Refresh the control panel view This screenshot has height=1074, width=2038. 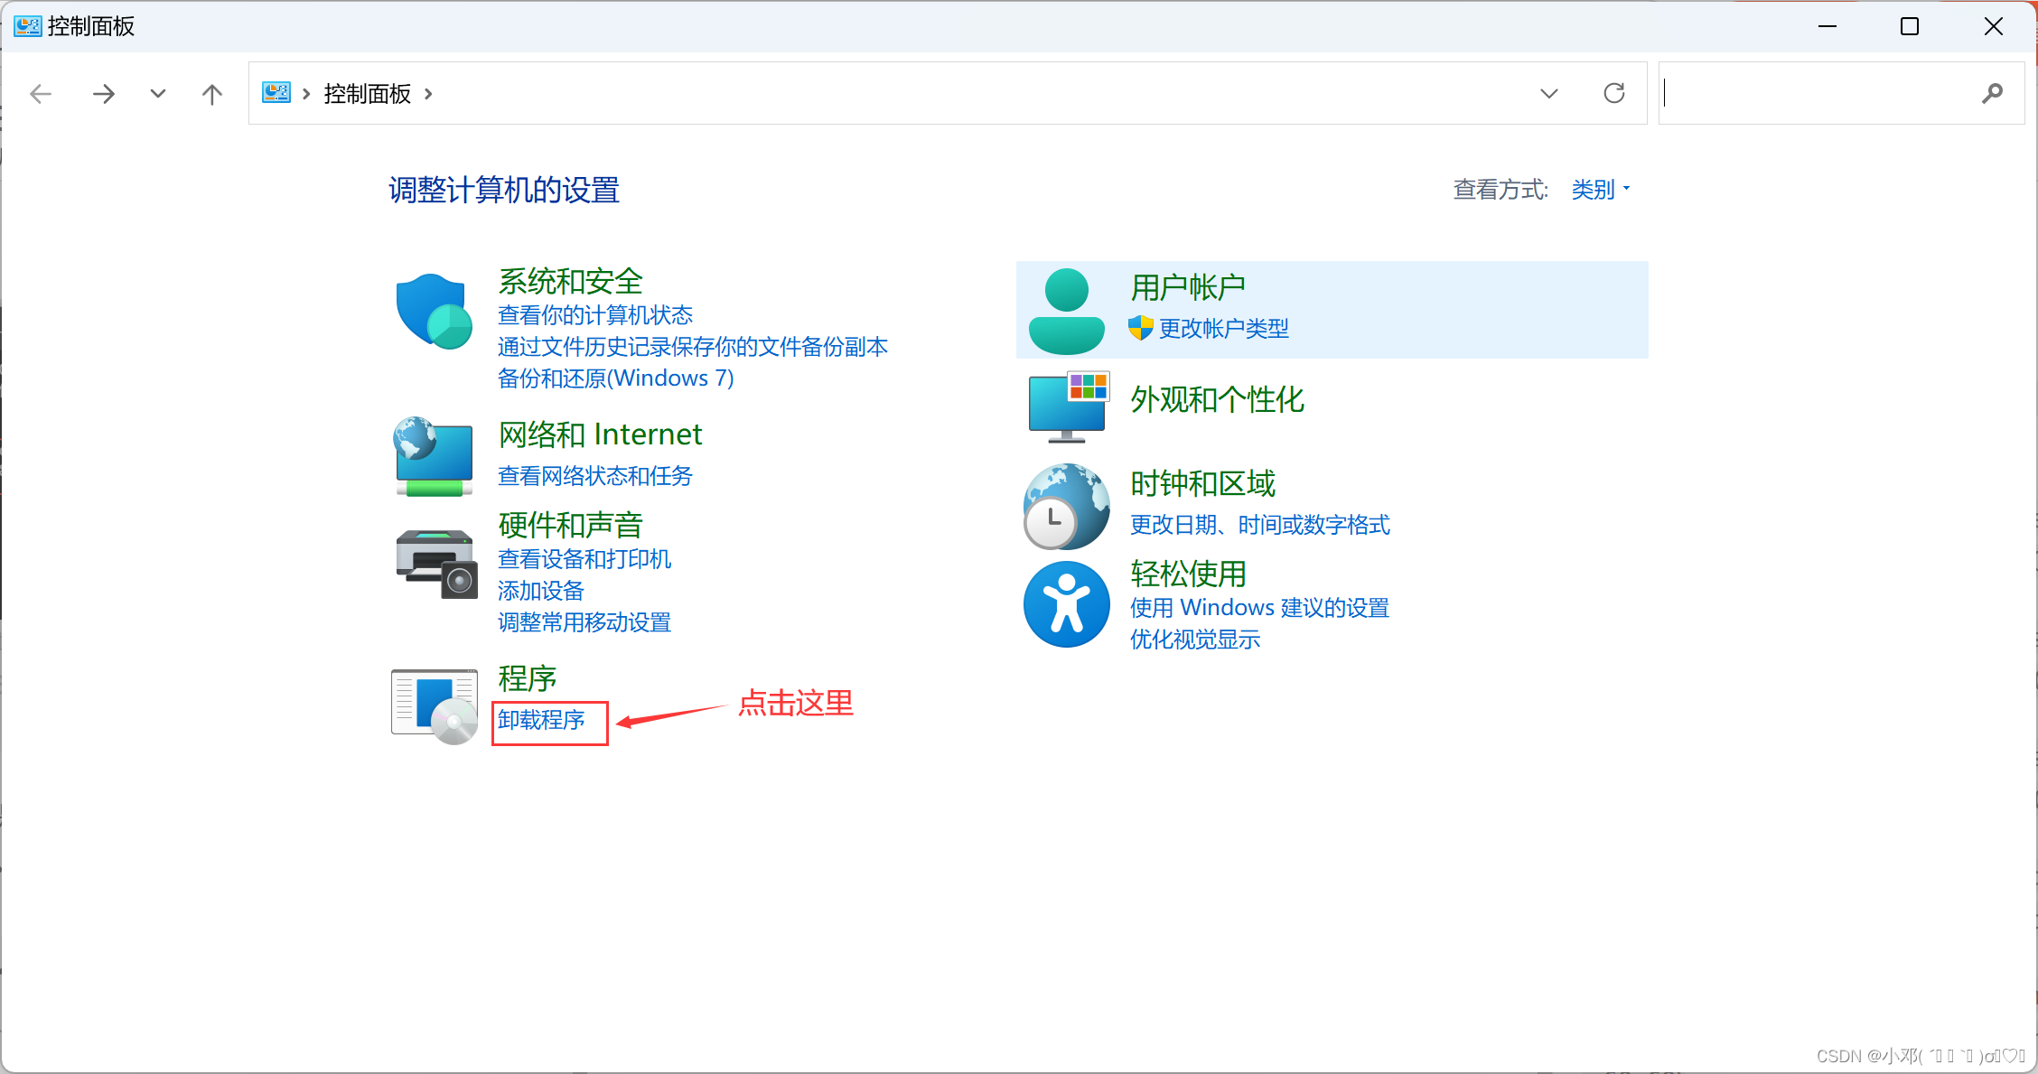tap(1614, 93)
